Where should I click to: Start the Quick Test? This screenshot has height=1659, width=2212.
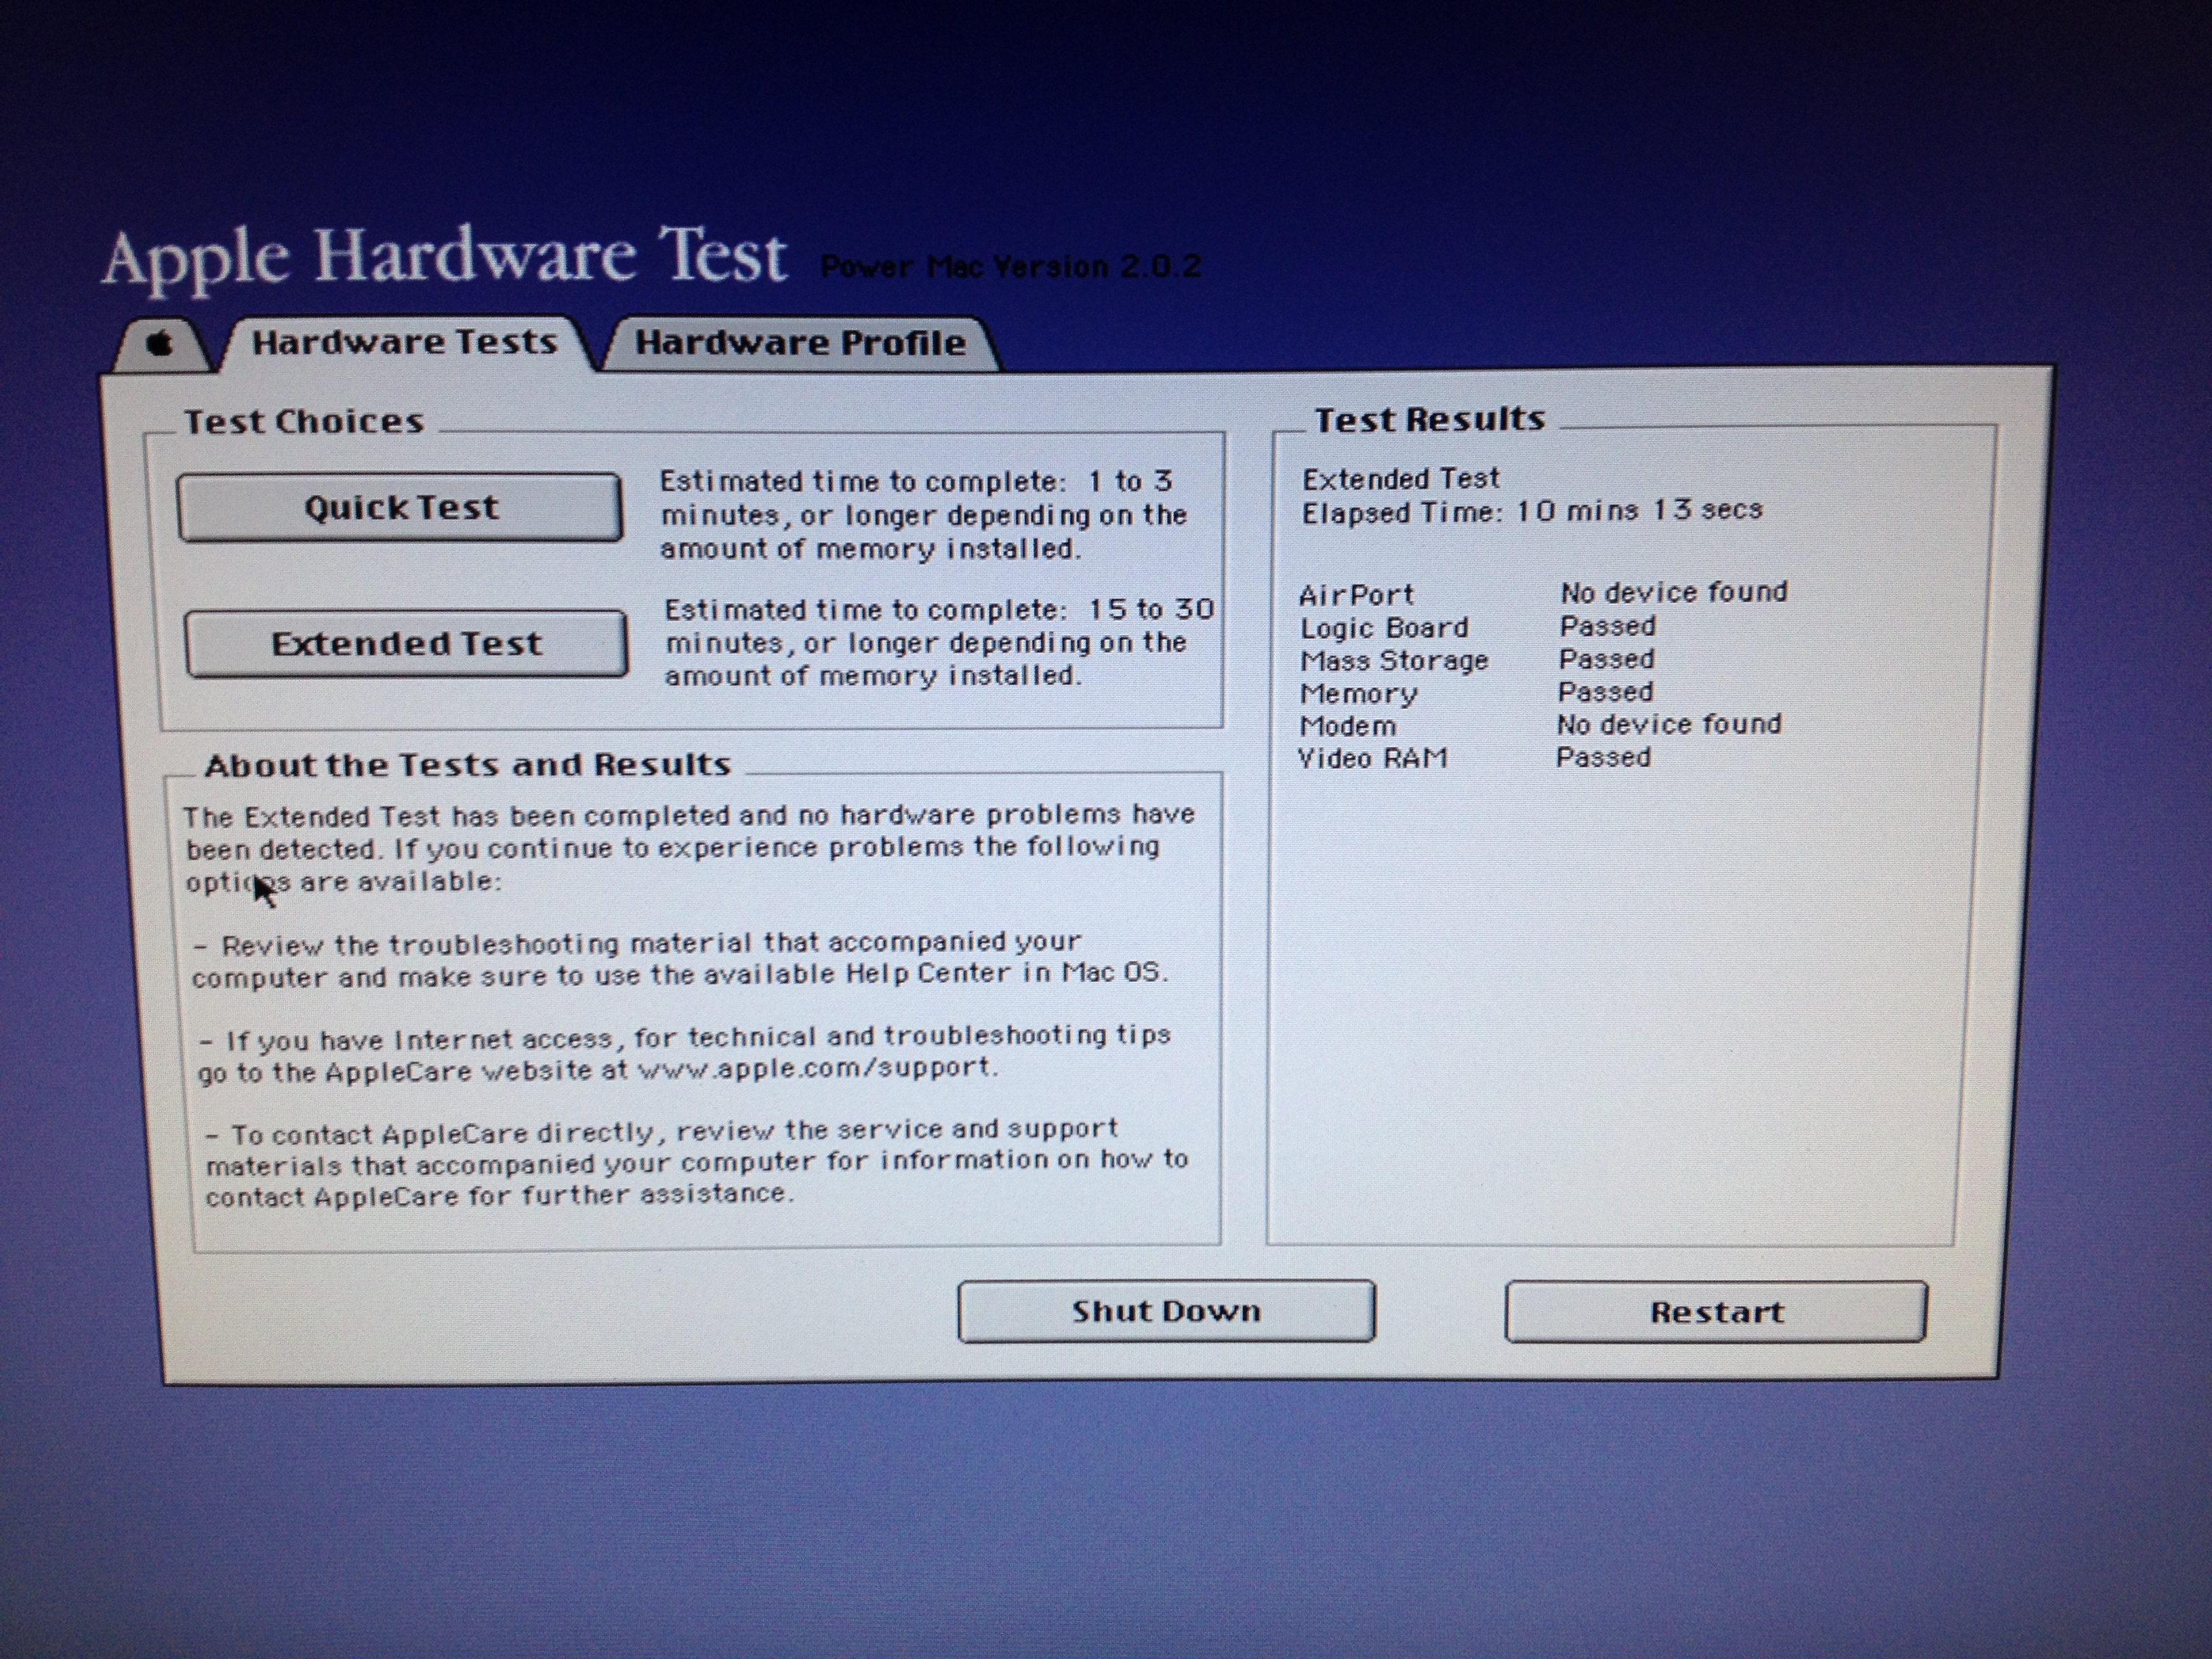click(x=400, y=508)
